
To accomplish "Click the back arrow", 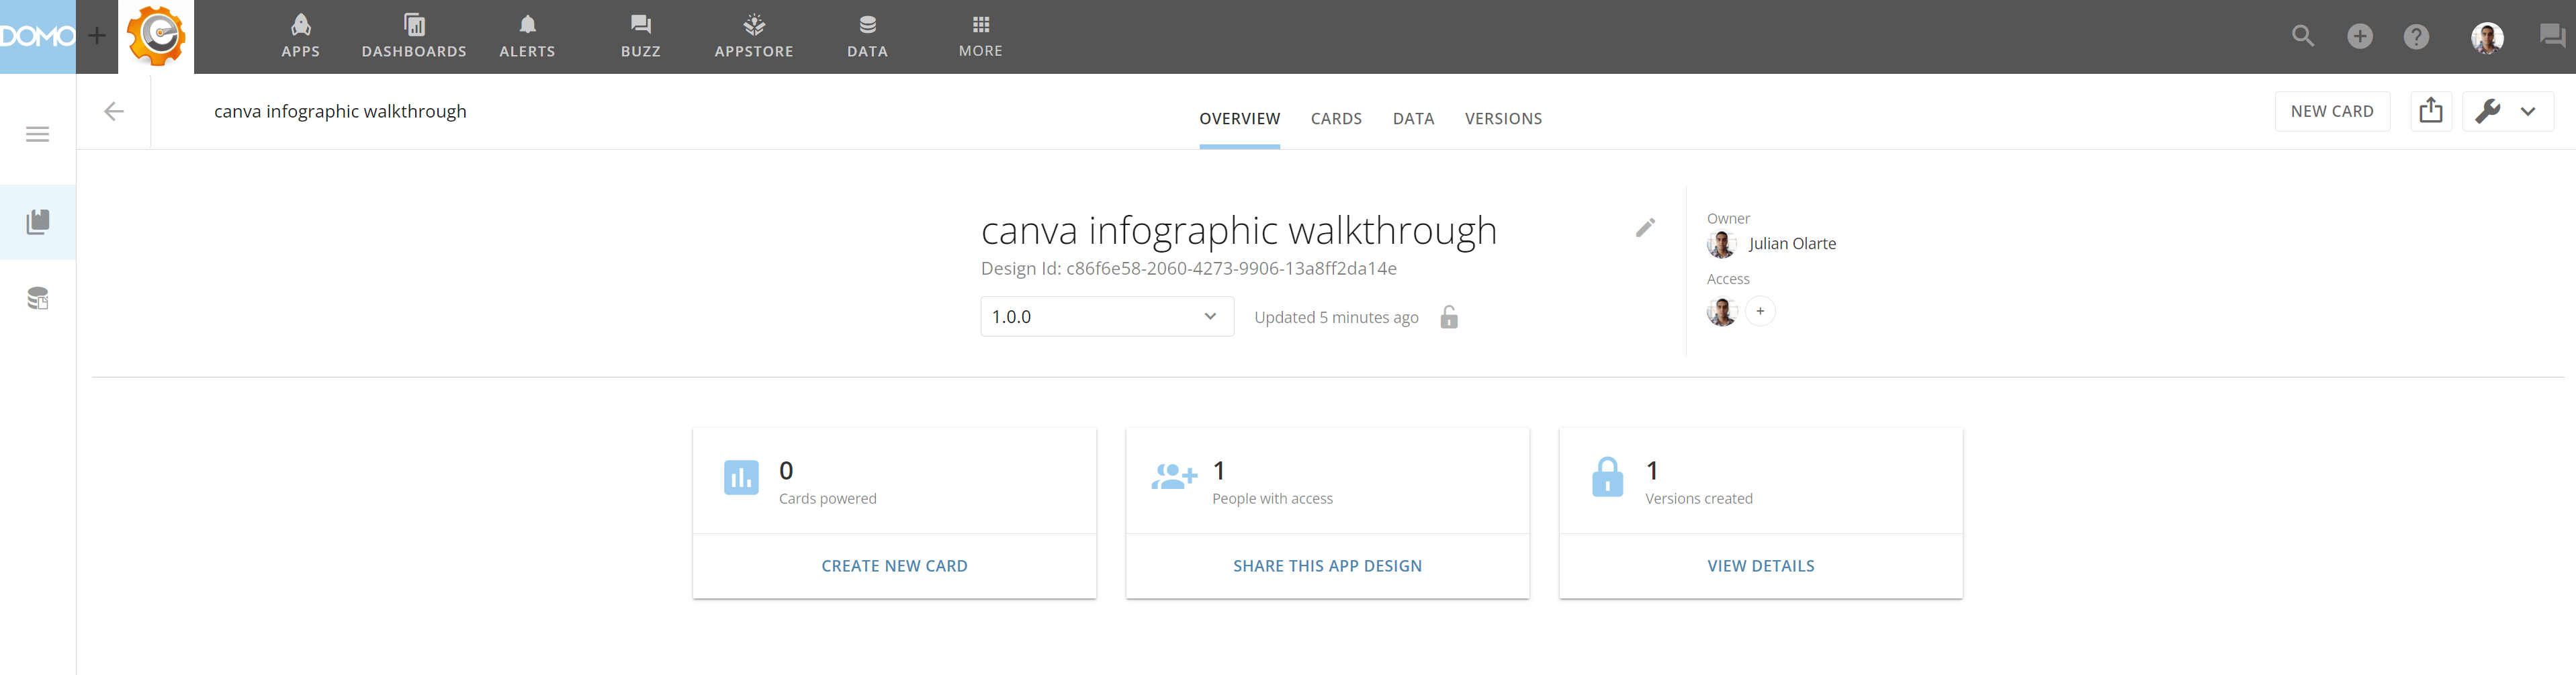I will tap(114, 111).
